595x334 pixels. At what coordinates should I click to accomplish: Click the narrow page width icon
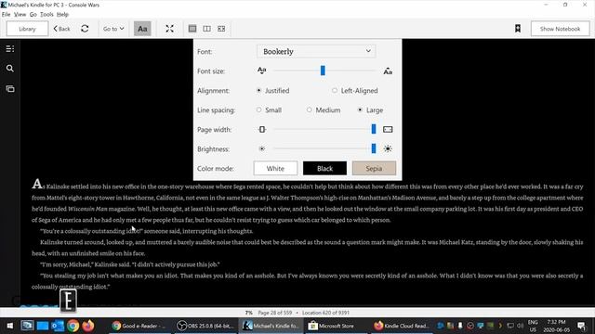[262, 130]
